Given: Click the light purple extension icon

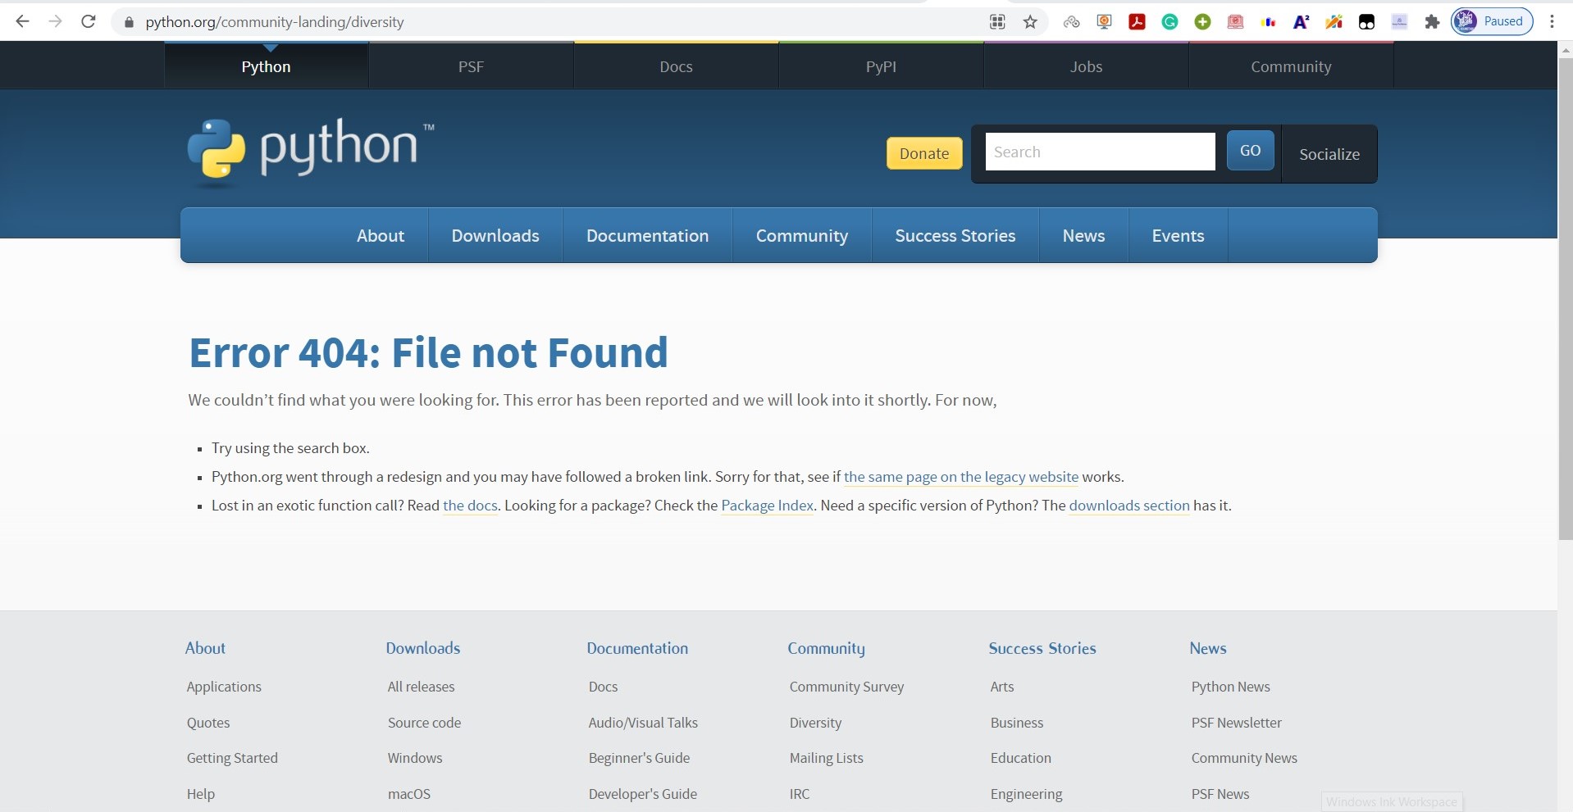Looking at the screenshot, I should pyautogui.click(x=1399, y=22).
